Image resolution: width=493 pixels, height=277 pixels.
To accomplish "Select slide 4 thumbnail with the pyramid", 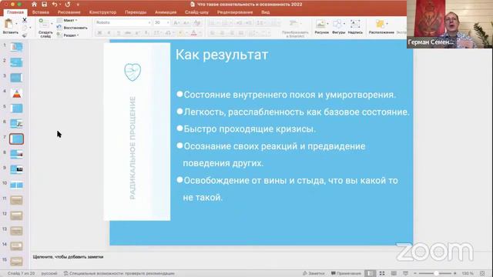I will tap(16, 93).
